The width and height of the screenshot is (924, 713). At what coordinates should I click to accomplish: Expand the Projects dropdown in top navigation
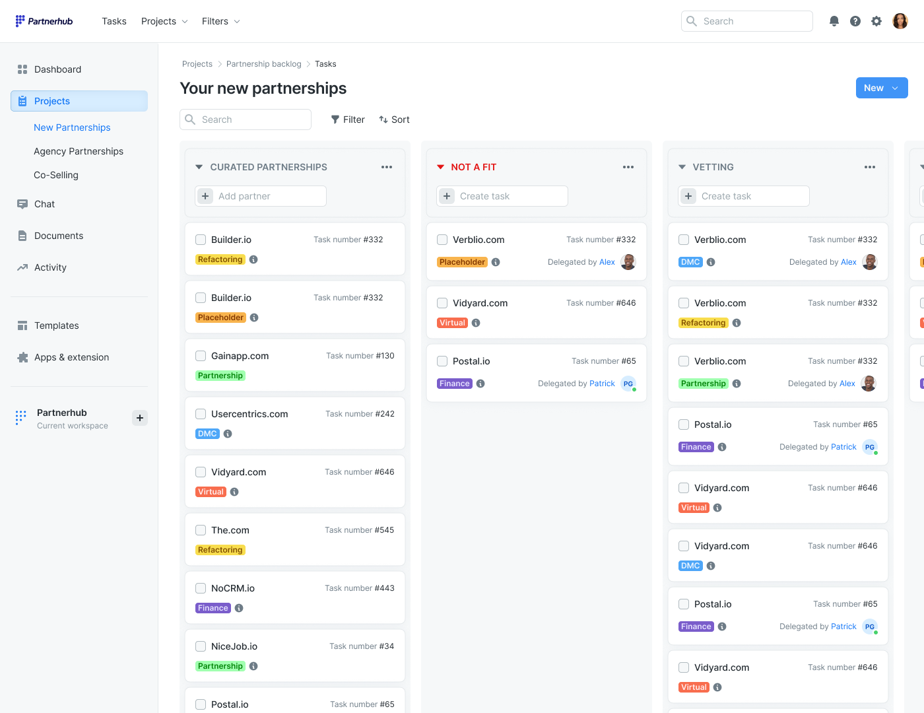[164, 21]
